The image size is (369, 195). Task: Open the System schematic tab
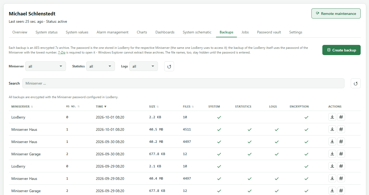coord(197,32)
